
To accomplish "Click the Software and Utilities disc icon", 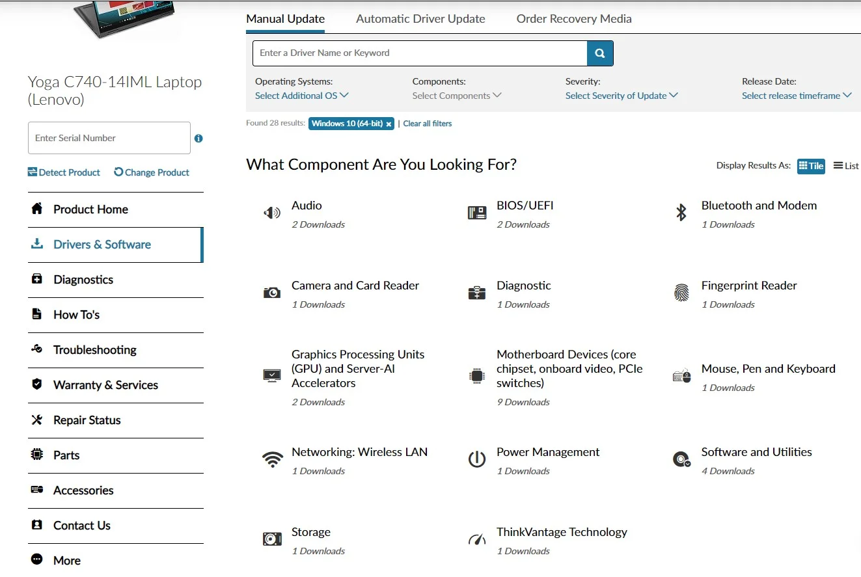I will click(681, 459).
